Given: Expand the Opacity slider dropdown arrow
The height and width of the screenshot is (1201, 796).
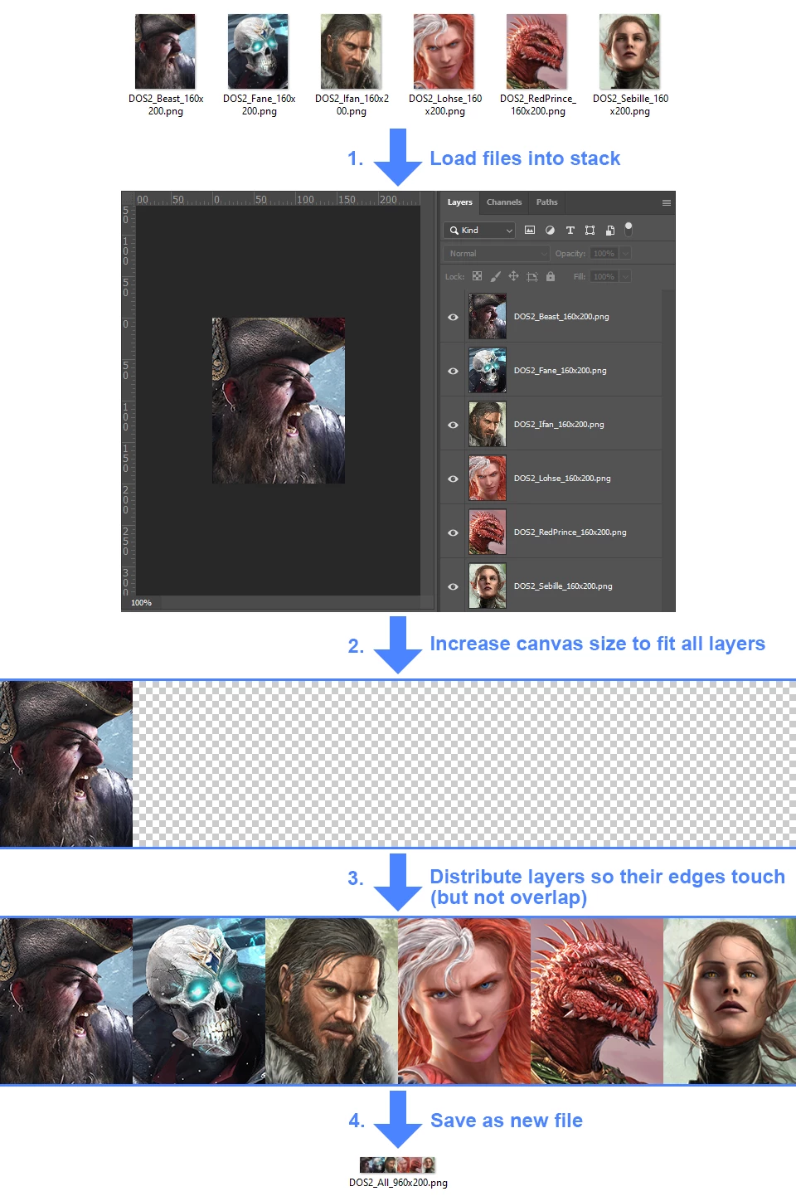Looking at the screenshot, I should [x=625, y=253].
